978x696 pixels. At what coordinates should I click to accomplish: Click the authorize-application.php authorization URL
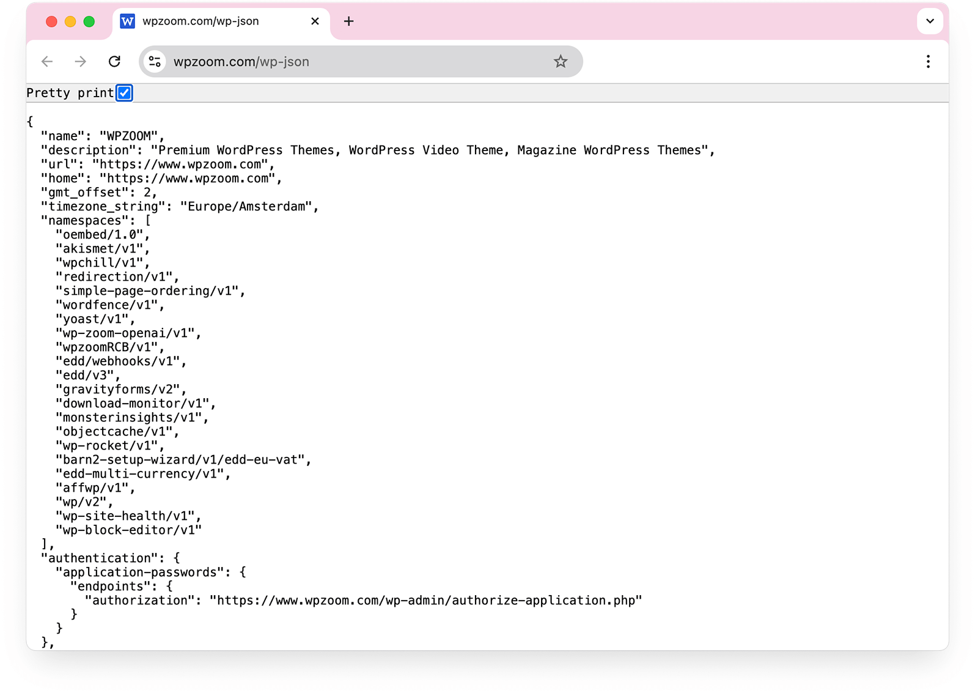(425, 601)
